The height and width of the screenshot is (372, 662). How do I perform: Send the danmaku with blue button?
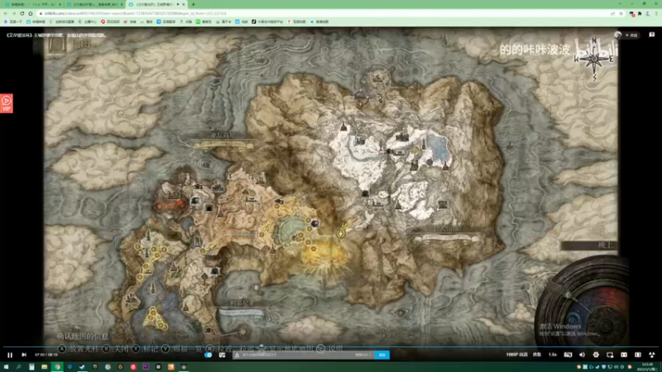coord(382,355)
